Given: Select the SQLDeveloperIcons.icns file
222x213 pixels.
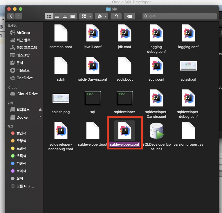Looking at the screenshot, I should [x=157, y=131].
